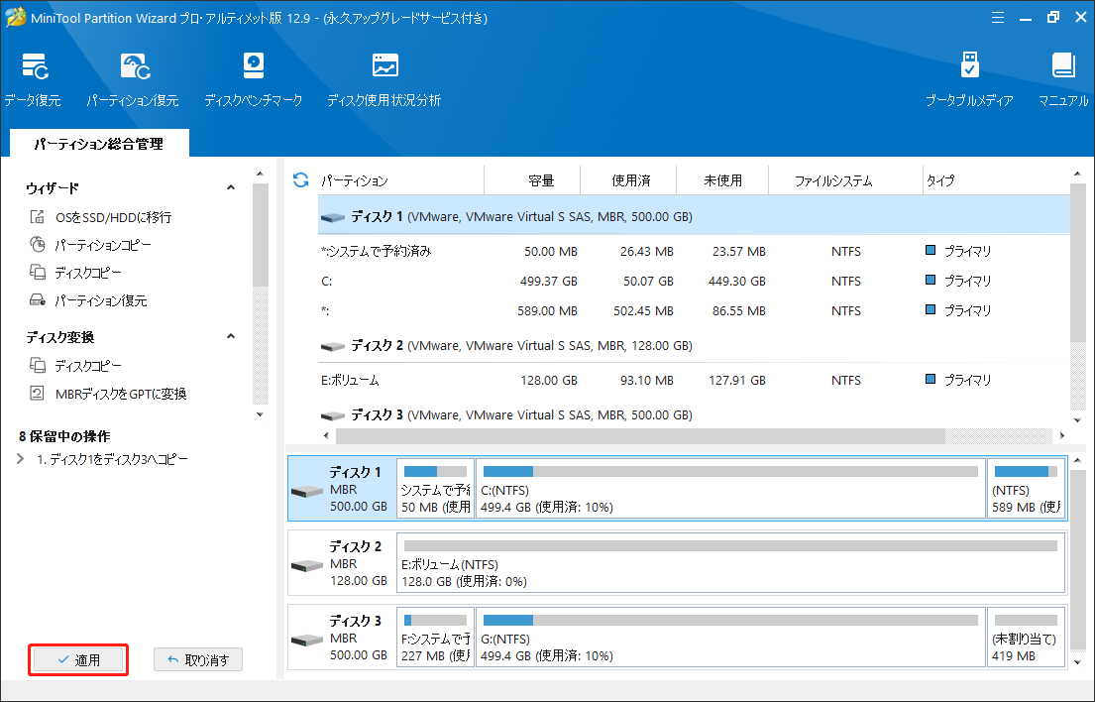Select the 589.00 MB partition row
The image size is (1095, 702).
[694, 310]
